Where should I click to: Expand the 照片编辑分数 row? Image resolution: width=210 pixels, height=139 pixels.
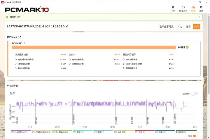[x=124, y=59]
